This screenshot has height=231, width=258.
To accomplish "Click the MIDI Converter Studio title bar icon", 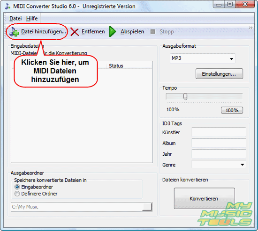I will [8, 6].
